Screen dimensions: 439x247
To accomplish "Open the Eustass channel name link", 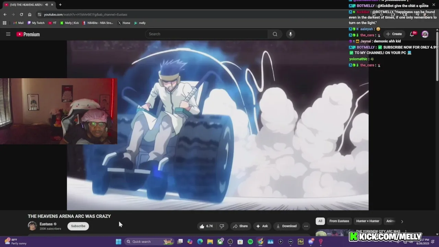I will click(x=46, y=224).
